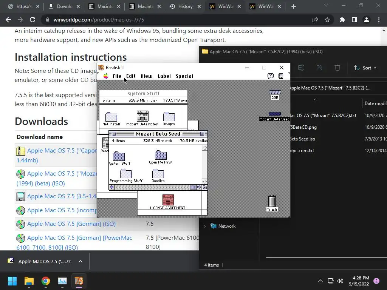Toggle the Chrome side panel icon
387x290 pixels.
click(354, 20)
